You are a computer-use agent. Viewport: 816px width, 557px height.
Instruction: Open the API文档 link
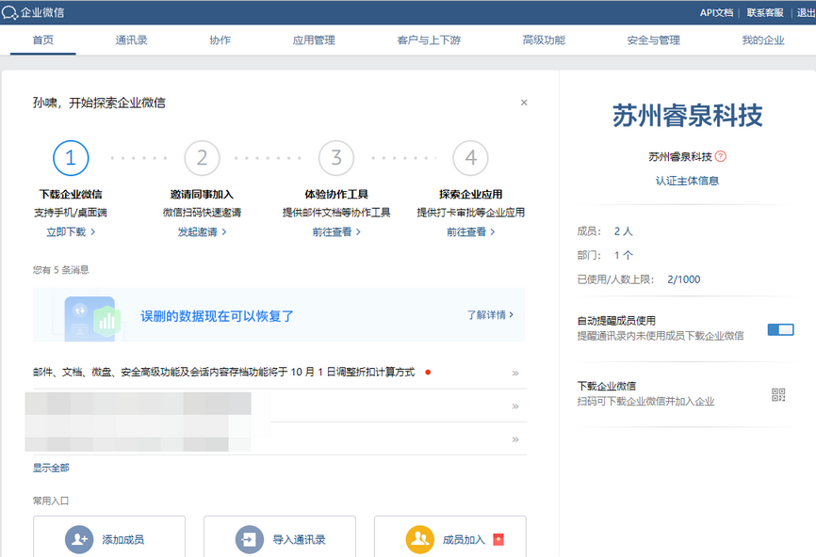point(716,12)
